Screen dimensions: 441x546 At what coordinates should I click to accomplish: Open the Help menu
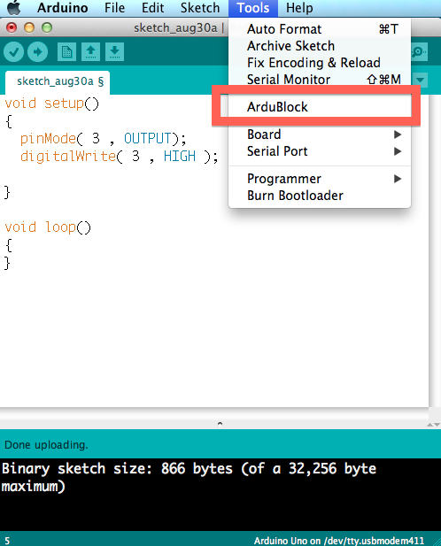[299, 8]
